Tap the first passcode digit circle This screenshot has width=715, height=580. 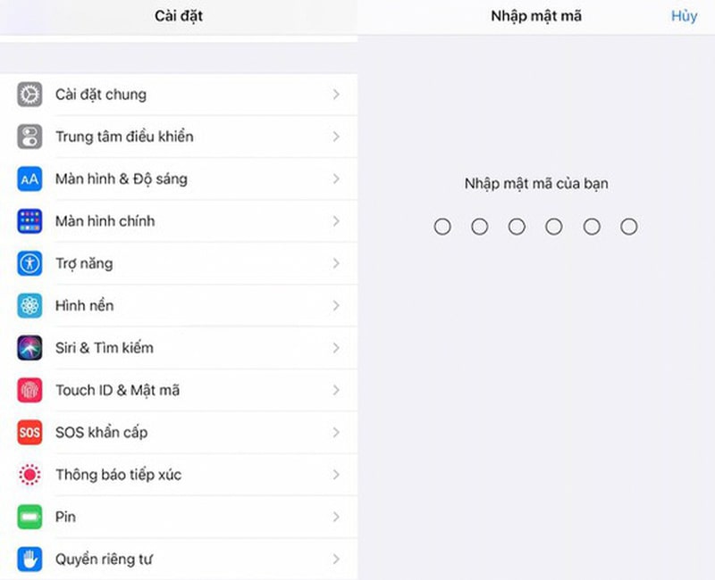[442, 227]
